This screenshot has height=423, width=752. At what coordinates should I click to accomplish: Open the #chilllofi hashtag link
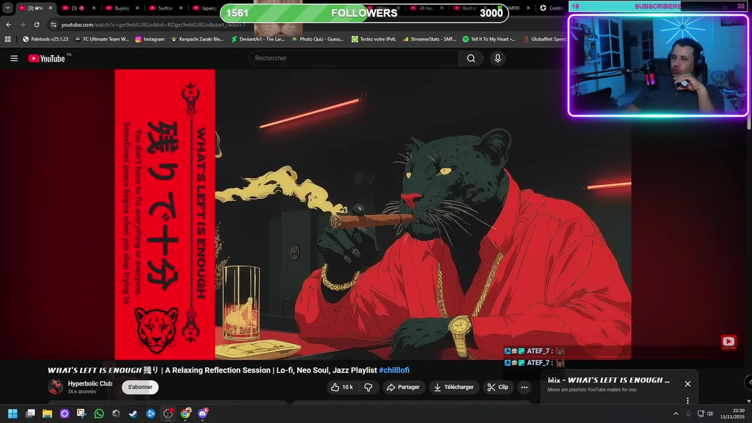[394, 370]
